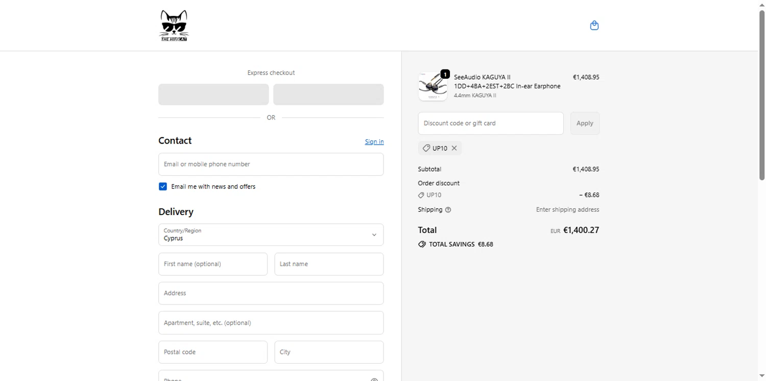The image size is (766, 381).
Task: Click the Apartment, suite, etc. field
Action: 271,323
